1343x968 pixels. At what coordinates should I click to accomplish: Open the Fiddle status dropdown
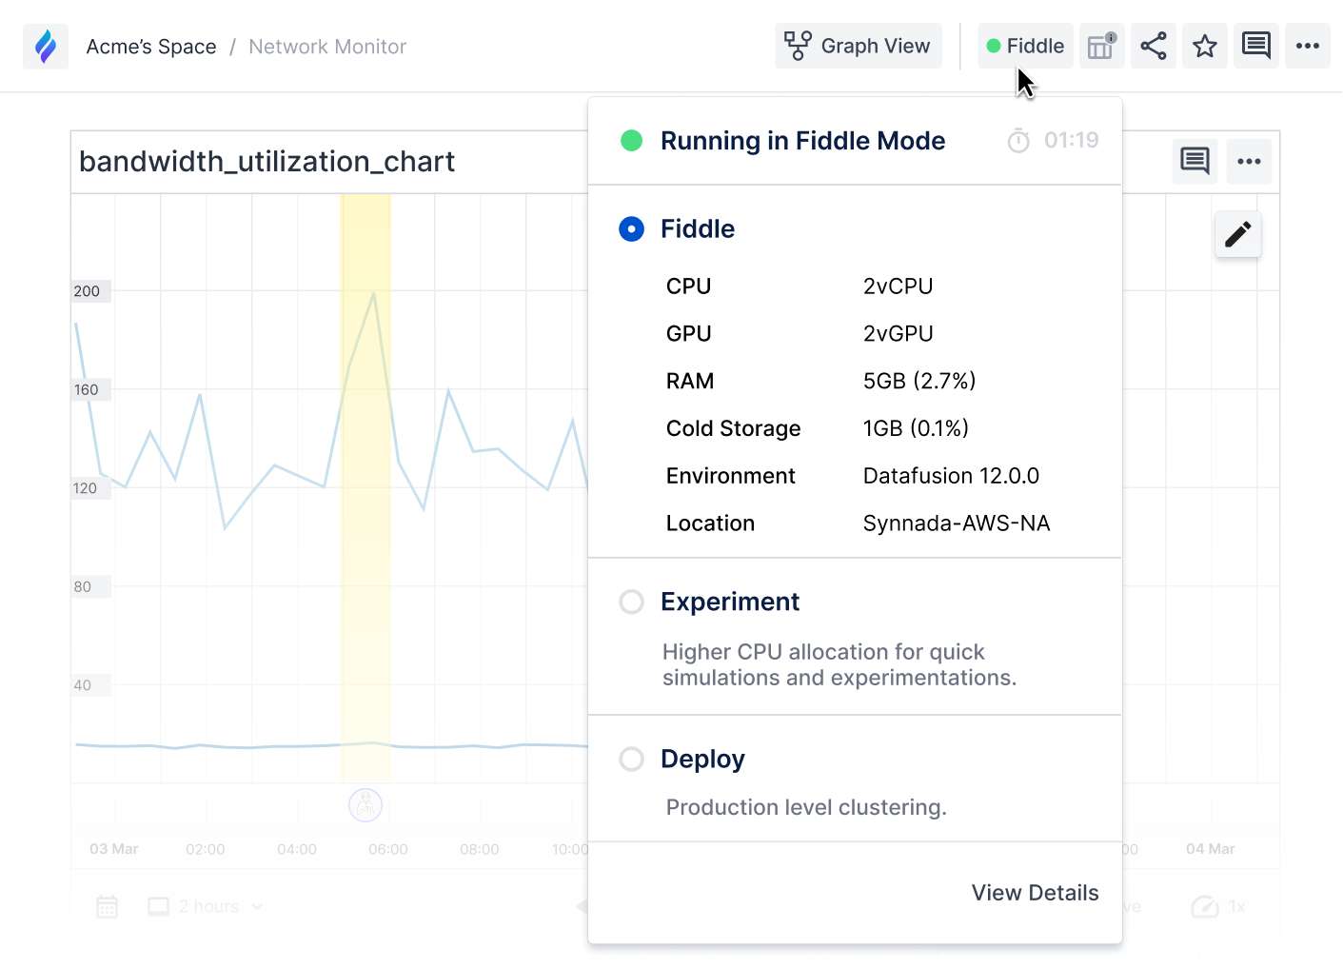[1025, 45]
